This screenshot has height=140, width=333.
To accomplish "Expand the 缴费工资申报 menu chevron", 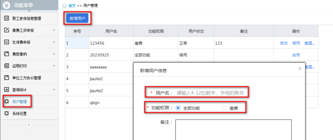I will point(54,30).
